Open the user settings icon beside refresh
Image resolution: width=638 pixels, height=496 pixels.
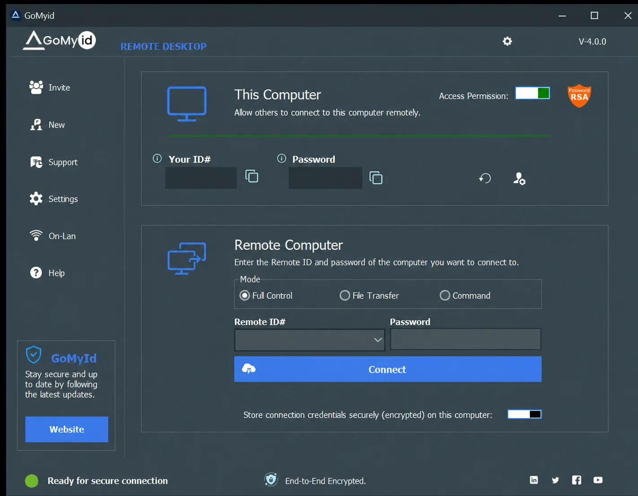tap(519, 178)
